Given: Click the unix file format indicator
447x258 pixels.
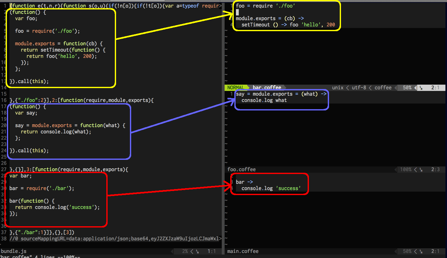Looking at the screenshot, I should [338, 88].
